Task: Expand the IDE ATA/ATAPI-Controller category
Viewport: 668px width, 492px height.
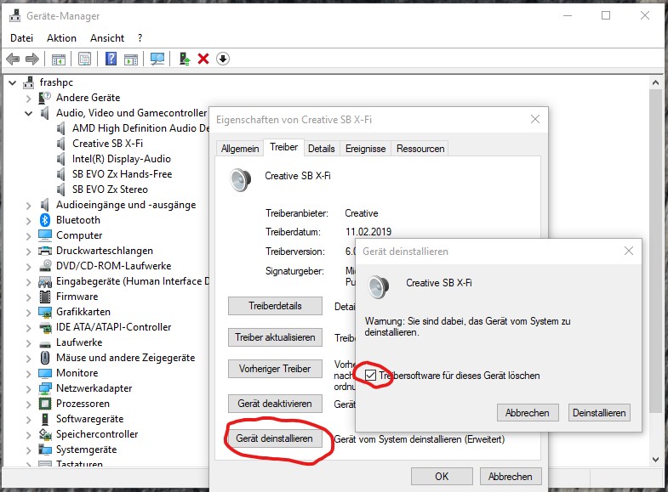Action: 29,328
